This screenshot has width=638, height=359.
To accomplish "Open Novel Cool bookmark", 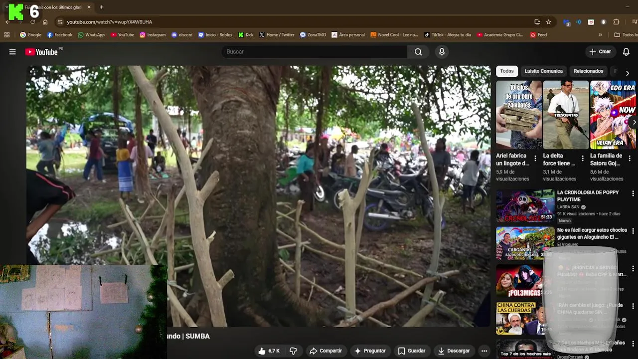I will pos(394,35).
